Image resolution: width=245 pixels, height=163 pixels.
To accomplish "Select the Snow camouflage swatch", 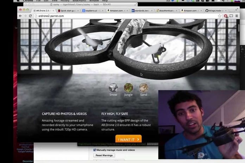I will point(113,88).
